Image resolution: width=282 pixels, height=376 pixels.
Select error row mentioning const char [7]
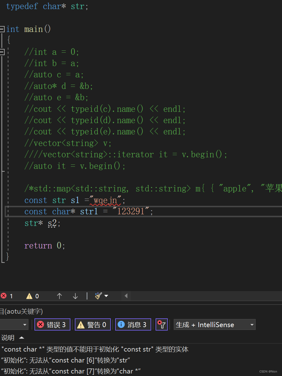(141, 371)
